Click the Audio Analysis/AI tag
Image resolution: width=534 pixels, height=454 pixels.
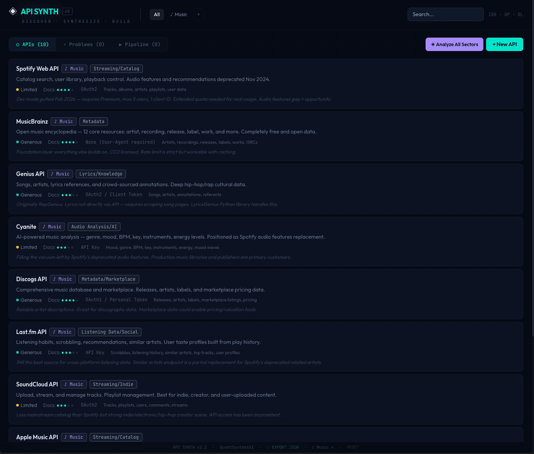click(94, 227)
